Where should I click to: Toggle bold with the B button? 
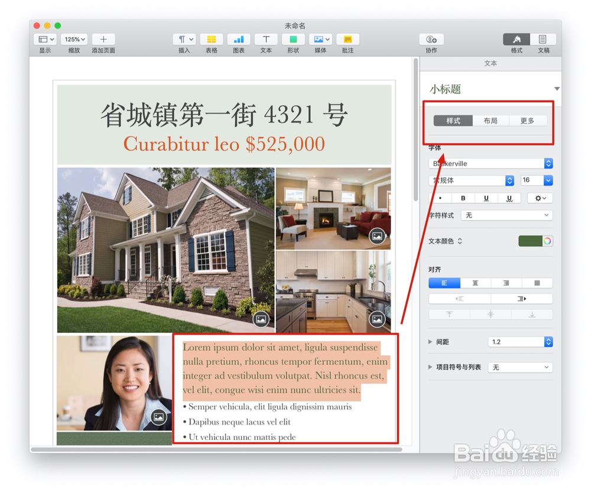[463, 198]
